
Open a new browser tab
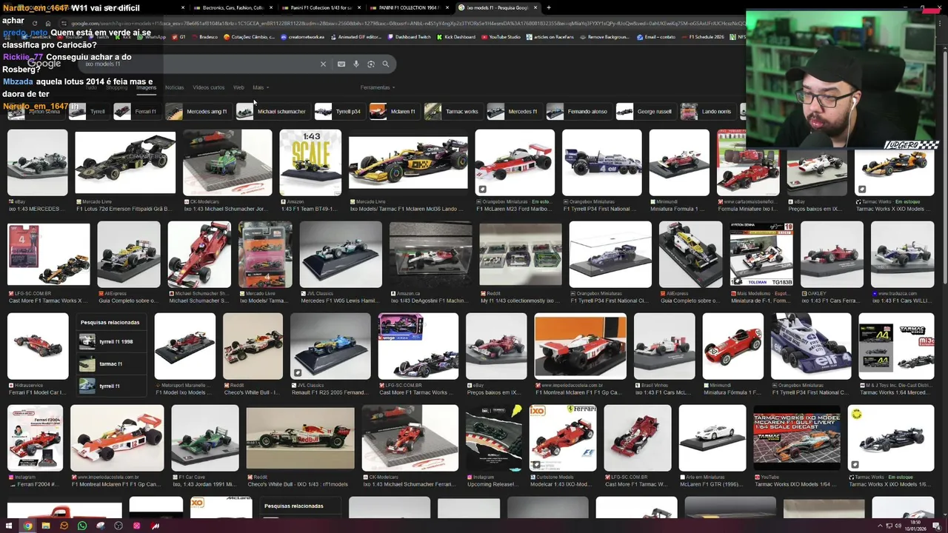click(548, 7)
